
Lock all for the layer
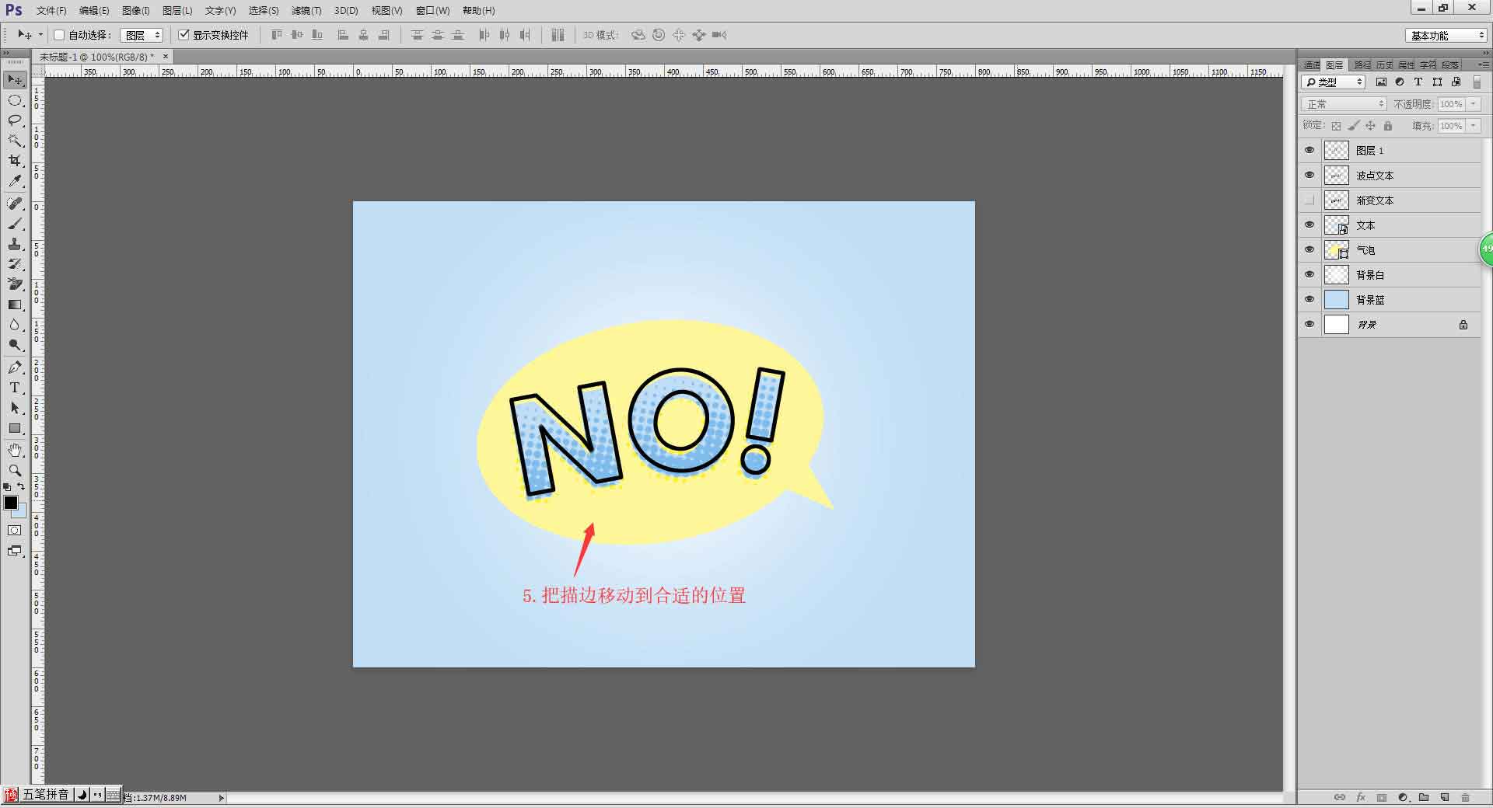point(1388,126)
